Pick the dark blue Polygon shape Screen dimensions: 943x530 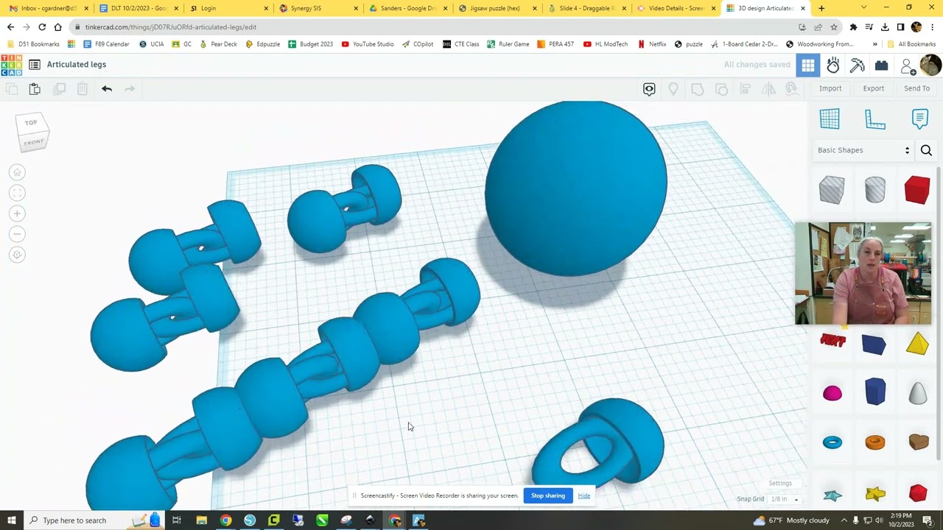point(874,392)
